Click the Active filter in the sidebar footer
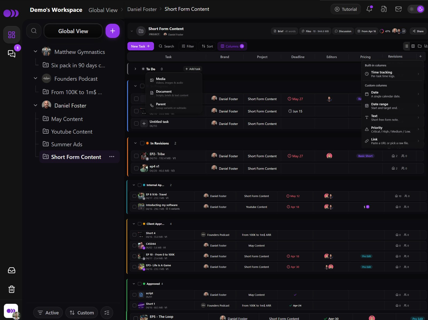Image resolution: width=428 pixels, height=320 pixels. coord(48,313)
